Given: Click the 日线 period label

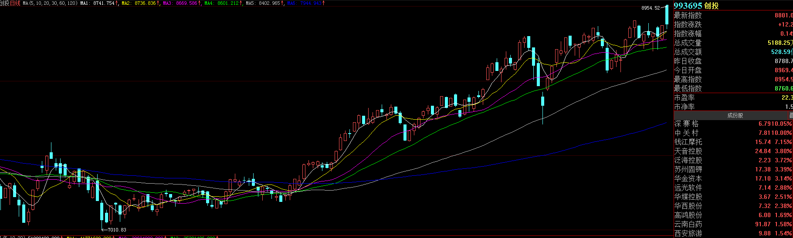Looking at the screenshot, I should pyautogui.click(x=15, y=3).
